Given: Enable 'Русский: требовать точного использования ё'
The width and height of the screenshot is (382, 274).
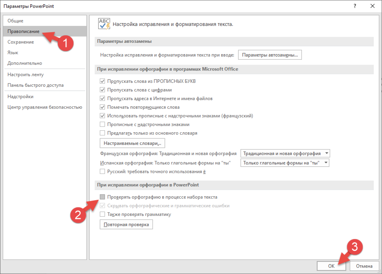Looking at the screenshot, I should tap(102, 172).
